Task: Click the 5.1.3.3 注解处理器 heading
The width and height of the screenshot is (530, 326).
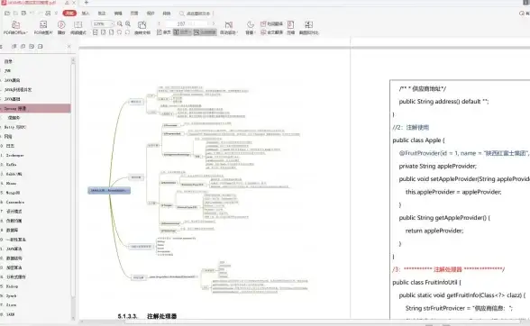Action: click(x=147, y=316)
